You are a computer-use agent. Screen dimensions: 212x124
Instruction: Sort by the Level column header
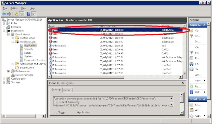[73, 26]
